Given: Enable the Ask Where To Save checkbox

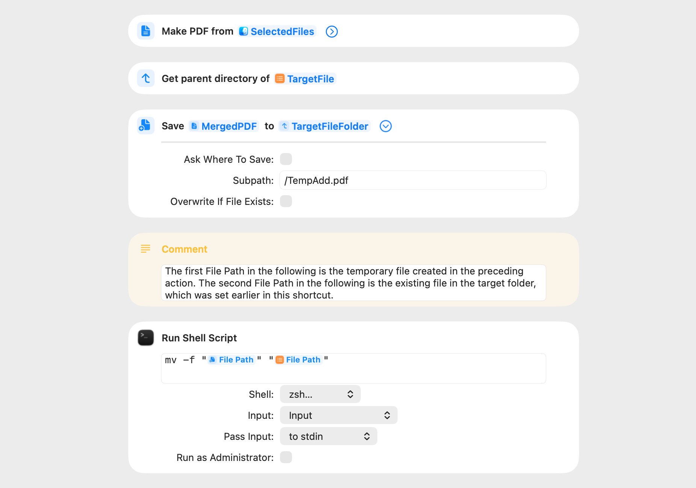Looking at the screenshot, I should [286, 159].
